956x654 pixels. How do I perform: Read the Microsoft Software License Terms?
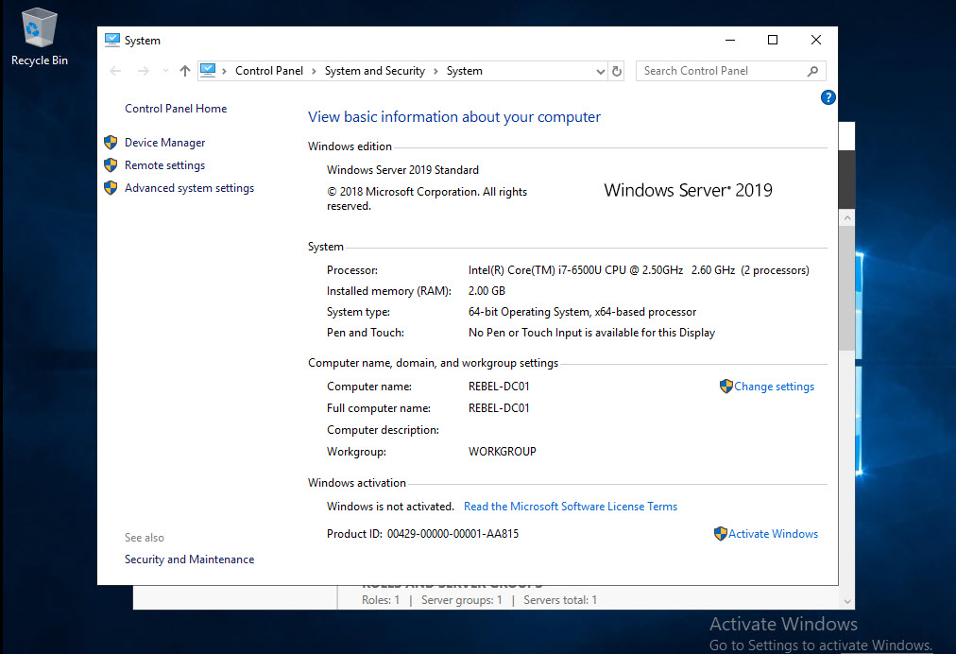point(571,506)
